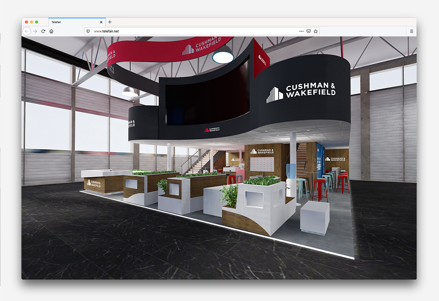Click the large Cushman & Wakefield booth sign
The image size is (439, 301).
(301, 92)
